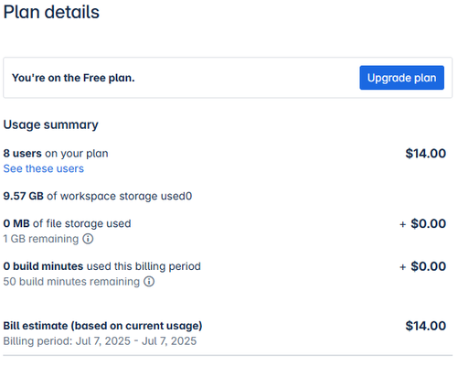Click the 1 GB remaining text
This screenshot has height=388, width=458.
41,239
